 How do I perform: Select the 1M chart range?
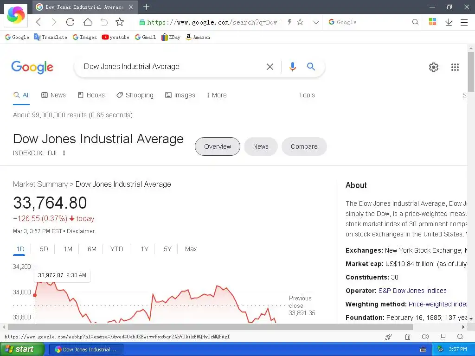coord(68,249)
